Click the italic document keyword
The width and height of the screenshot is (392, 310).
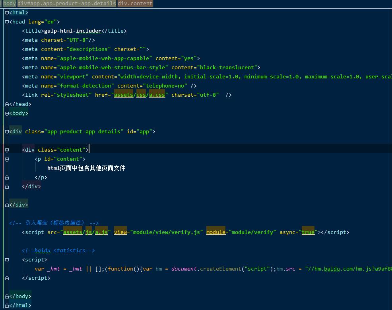pos(184,269)
